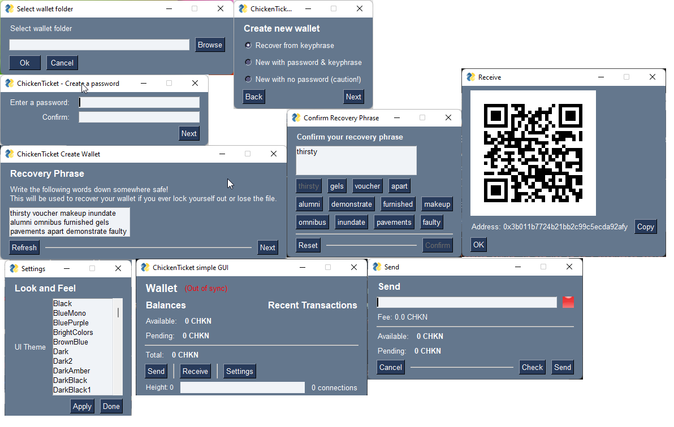The width and height of the screenshot is (674, 427).
Task: Choose the DarkBlack UI theme
Action: (x=83, y=380)
